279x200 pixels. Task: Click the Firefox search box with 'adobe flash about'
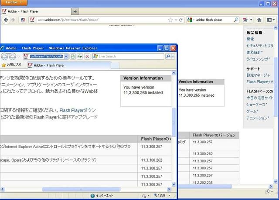click(214, 20)
